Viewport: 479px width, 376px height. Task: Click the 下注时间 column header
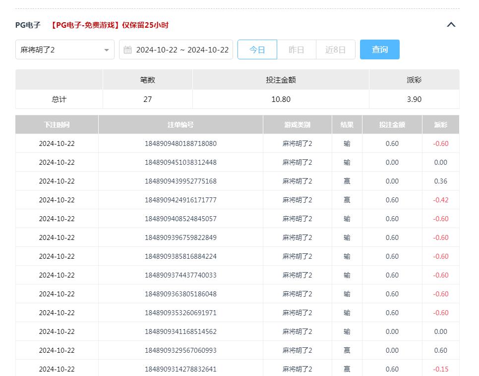point(57,125)
